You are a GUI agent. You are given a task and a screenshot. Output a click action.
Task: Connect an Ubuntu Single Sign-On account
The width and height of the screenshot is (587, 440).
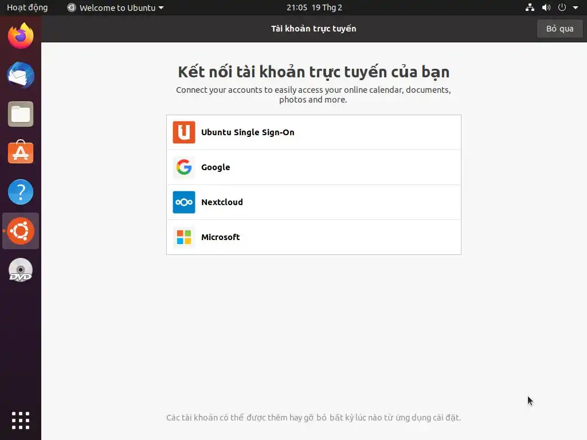coord(314,132)
